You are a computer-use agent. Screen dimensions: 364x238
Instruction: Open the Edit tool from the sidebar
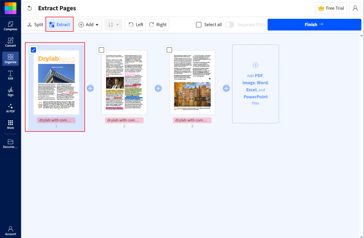tap(10, 75)
